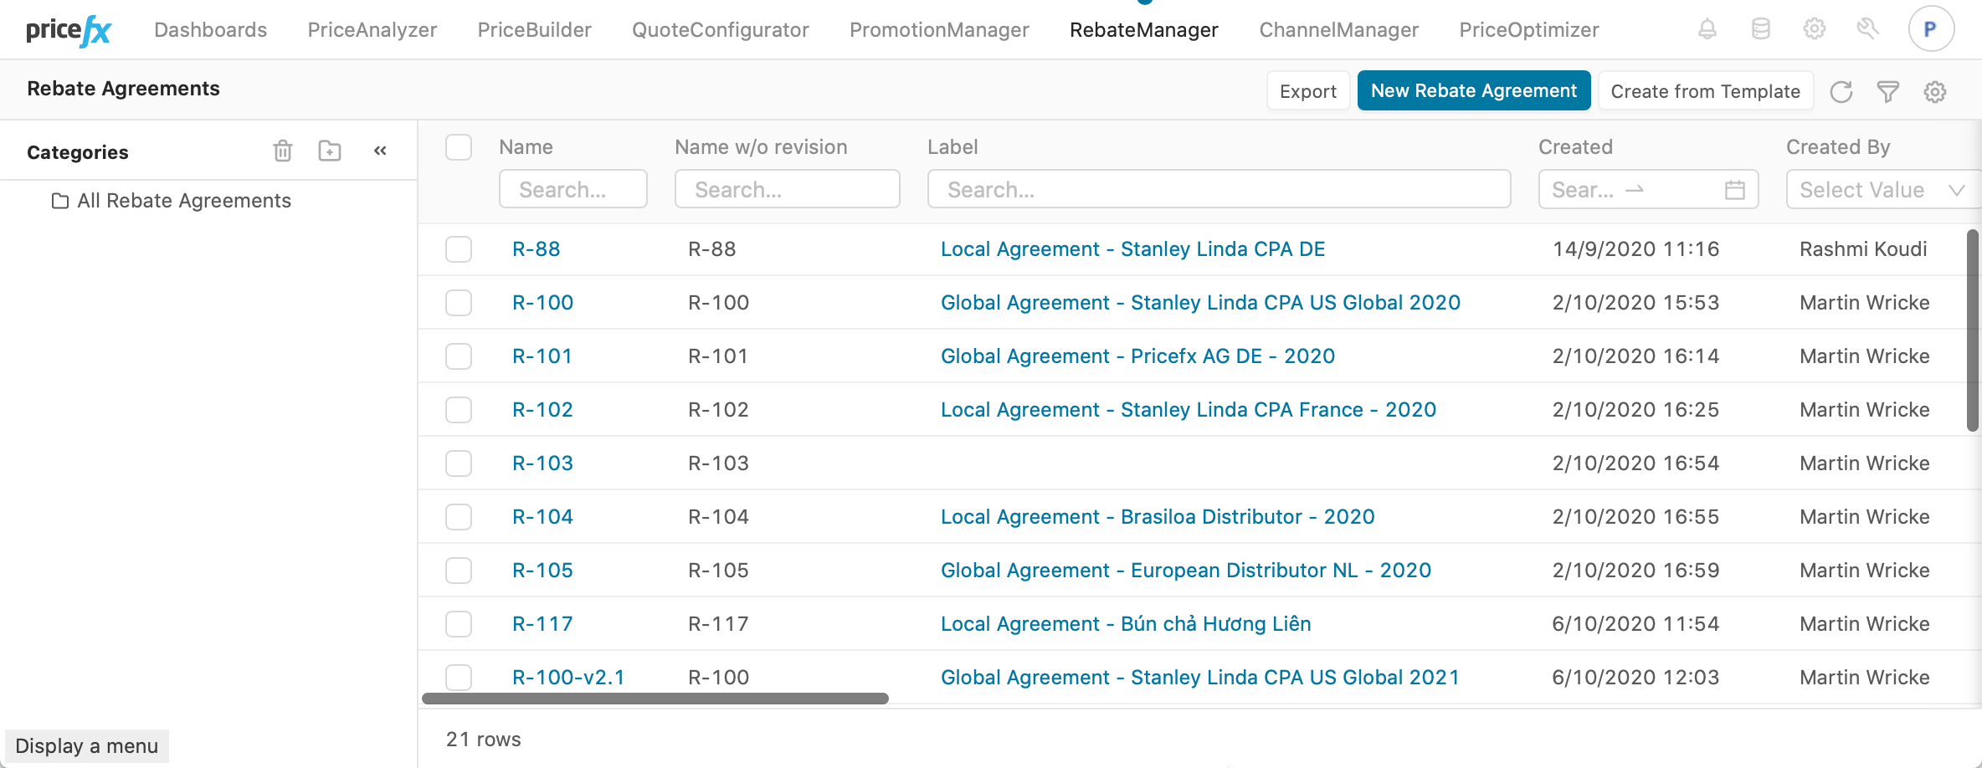Open the filter options for the table

pos(1888,92)
